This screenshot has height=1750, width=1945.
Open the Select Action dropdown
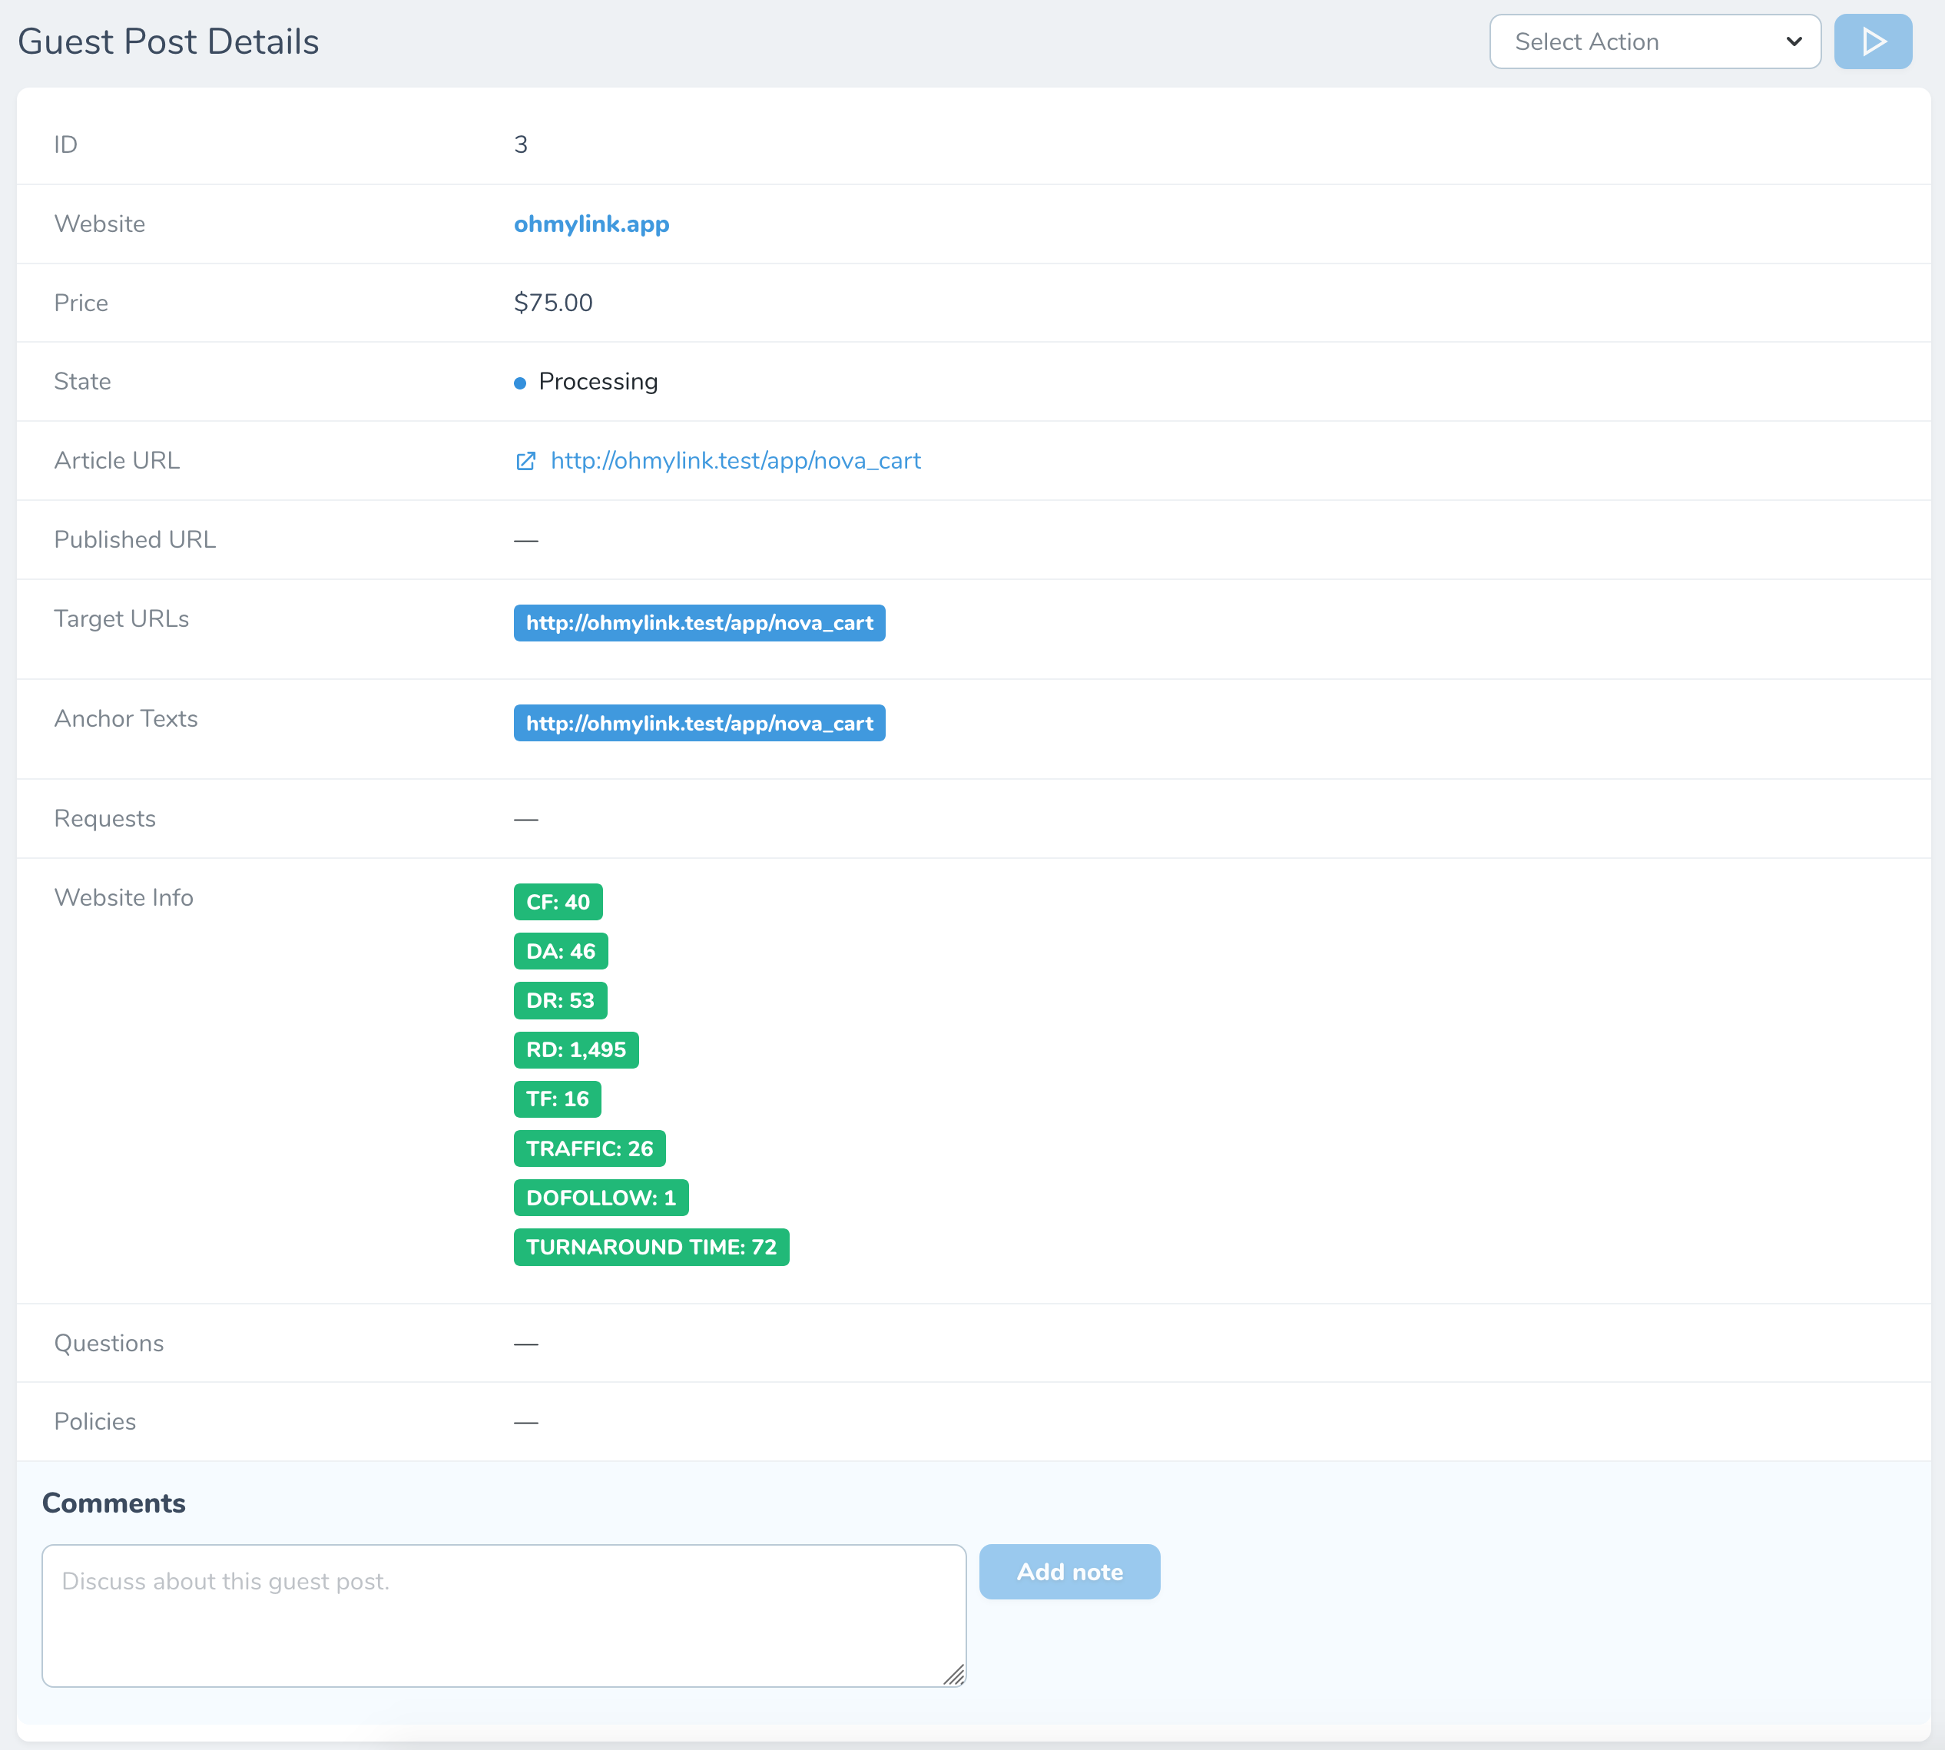pyautogui.click(x=1655, y=41)
